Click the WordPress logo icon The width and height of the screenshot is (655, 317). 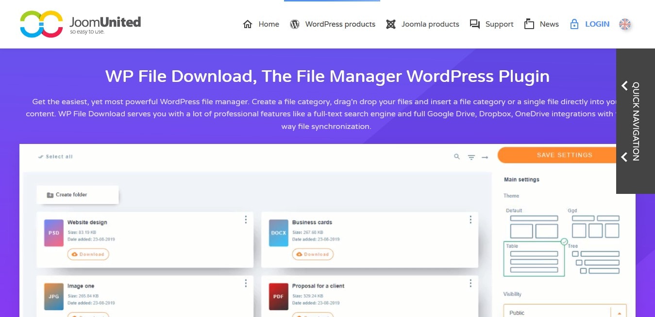(x=295, y=24)
